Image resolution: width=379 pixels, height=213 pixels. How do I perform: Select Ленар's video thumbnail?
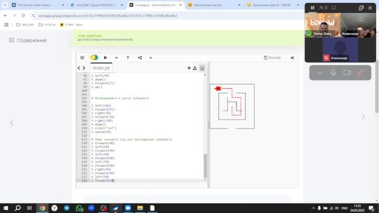pos(323,25)
